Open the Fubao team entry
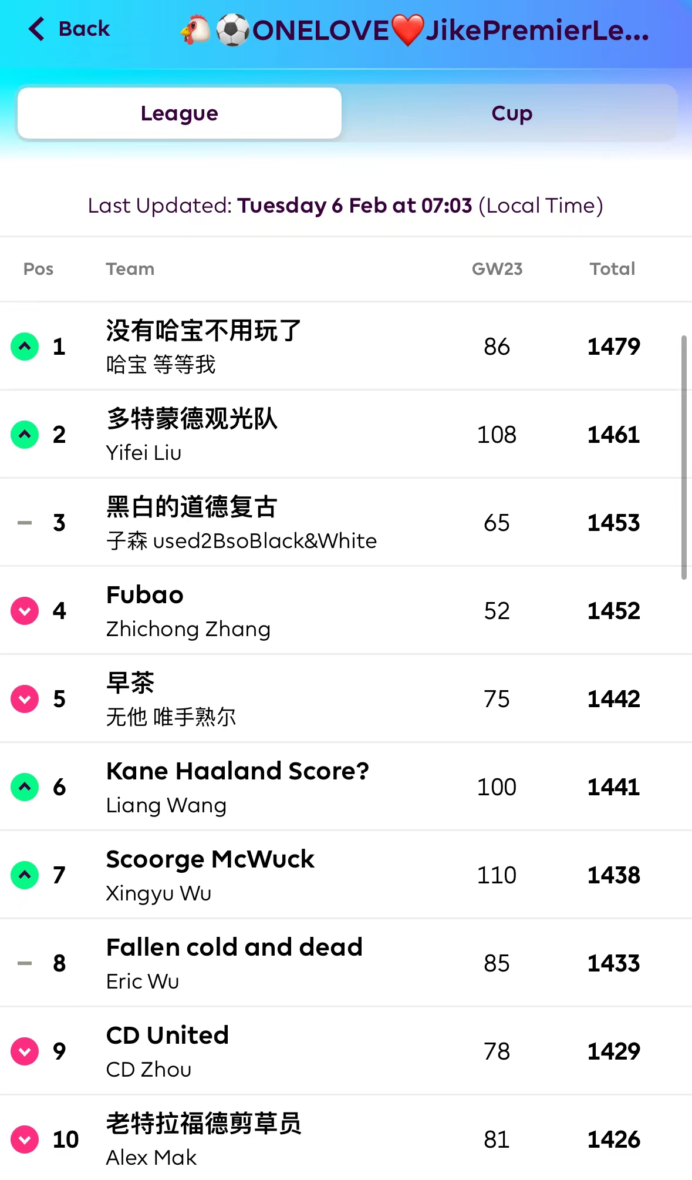The width and height of the screenshot is (692, 1180). click(145, 596)
